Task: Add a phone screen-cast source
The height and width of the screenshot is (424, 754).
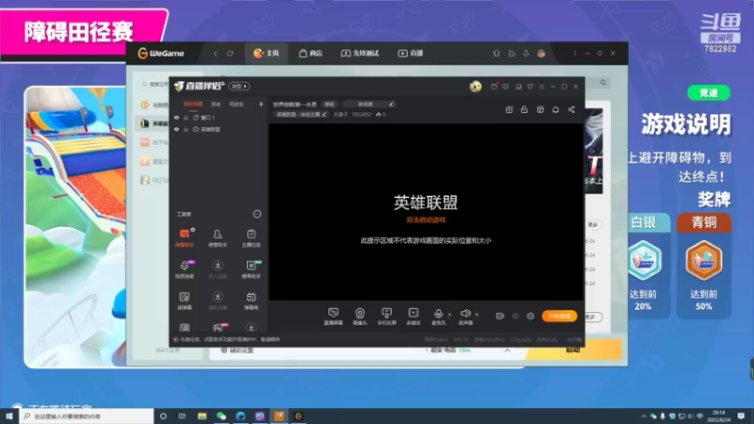Action: click(386, 317)
